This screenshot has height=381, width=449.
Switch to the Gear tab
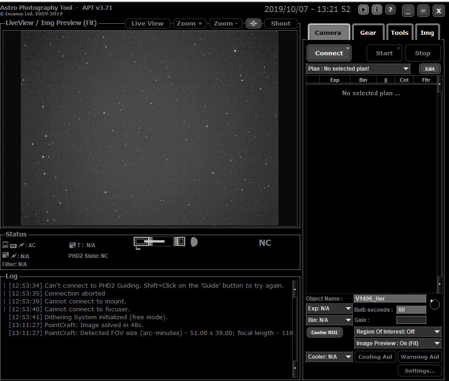[368, 33]
